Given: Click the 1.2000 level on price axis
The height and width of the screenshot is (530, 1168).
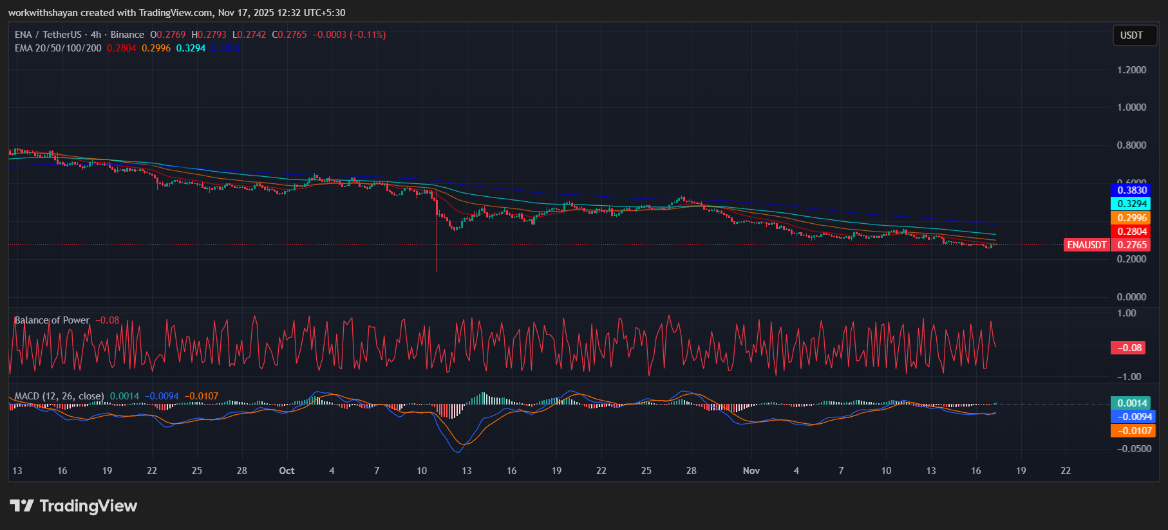Looking at the screenshot, I should point(1131,70).
